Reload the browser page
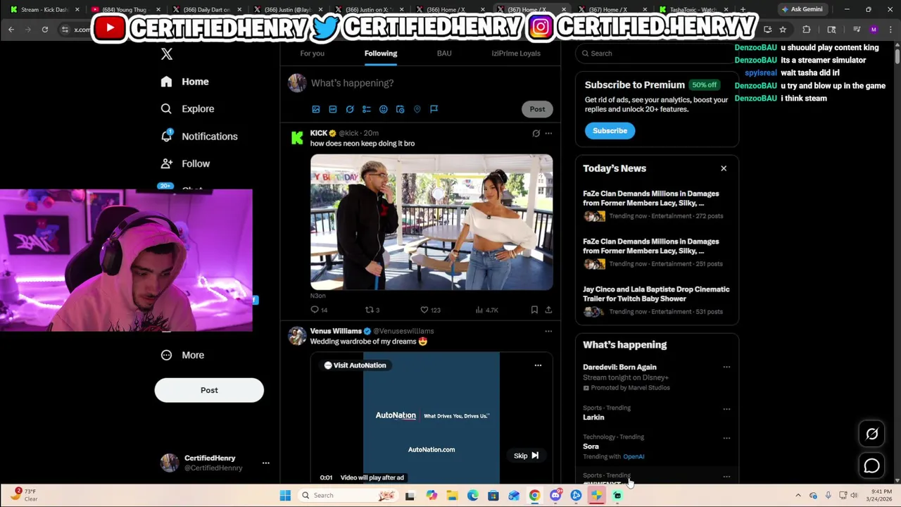The width and height of the screenshot is (901, 507). click(44, 30)
